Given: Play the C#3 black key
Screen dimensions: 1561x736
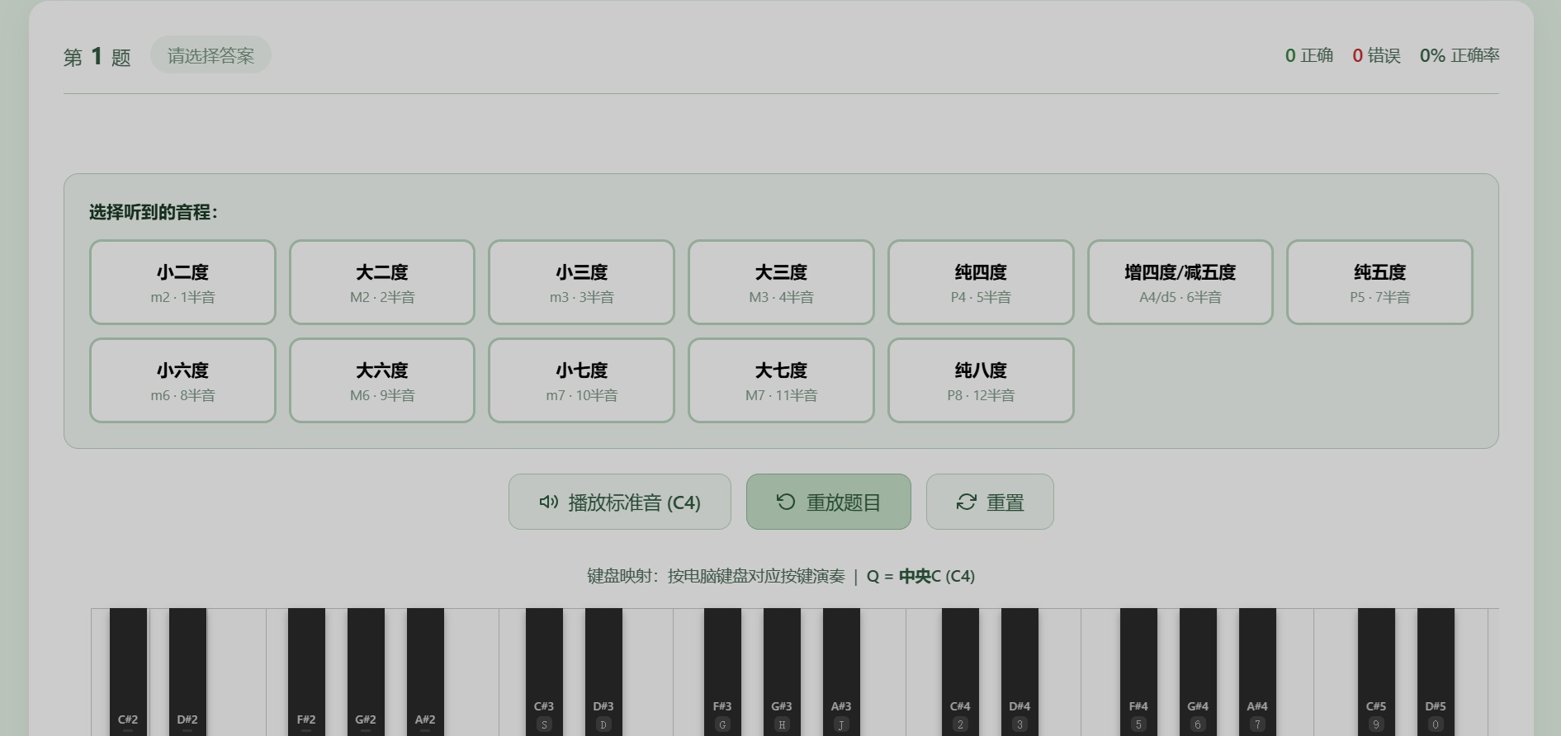Looking at the screenshot, I should pos(544,672).
